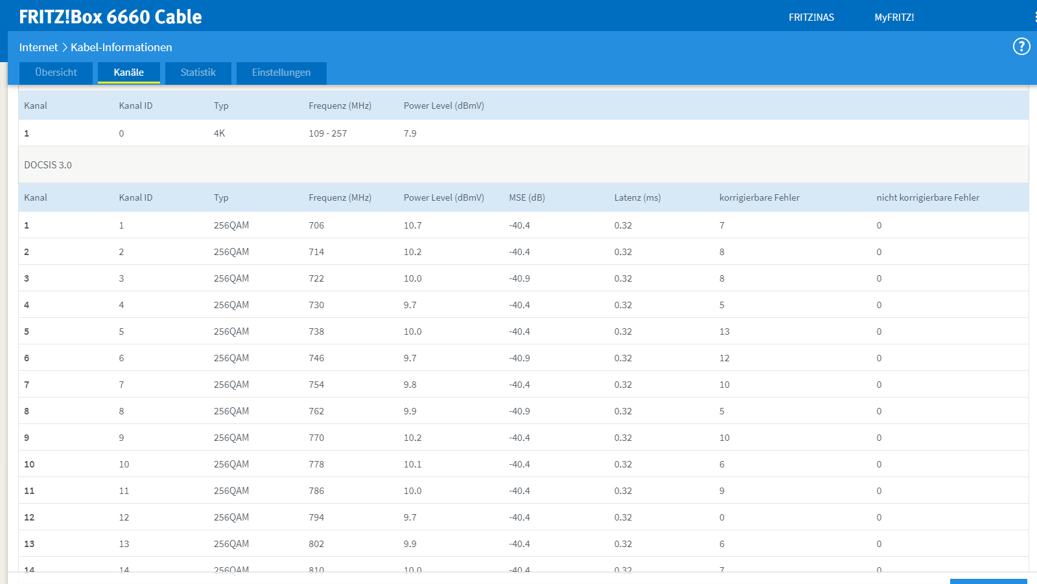Viewport: 1037px width, 584px height.
Task: Open FRITZ!NAS from the header
Action: 811,17
